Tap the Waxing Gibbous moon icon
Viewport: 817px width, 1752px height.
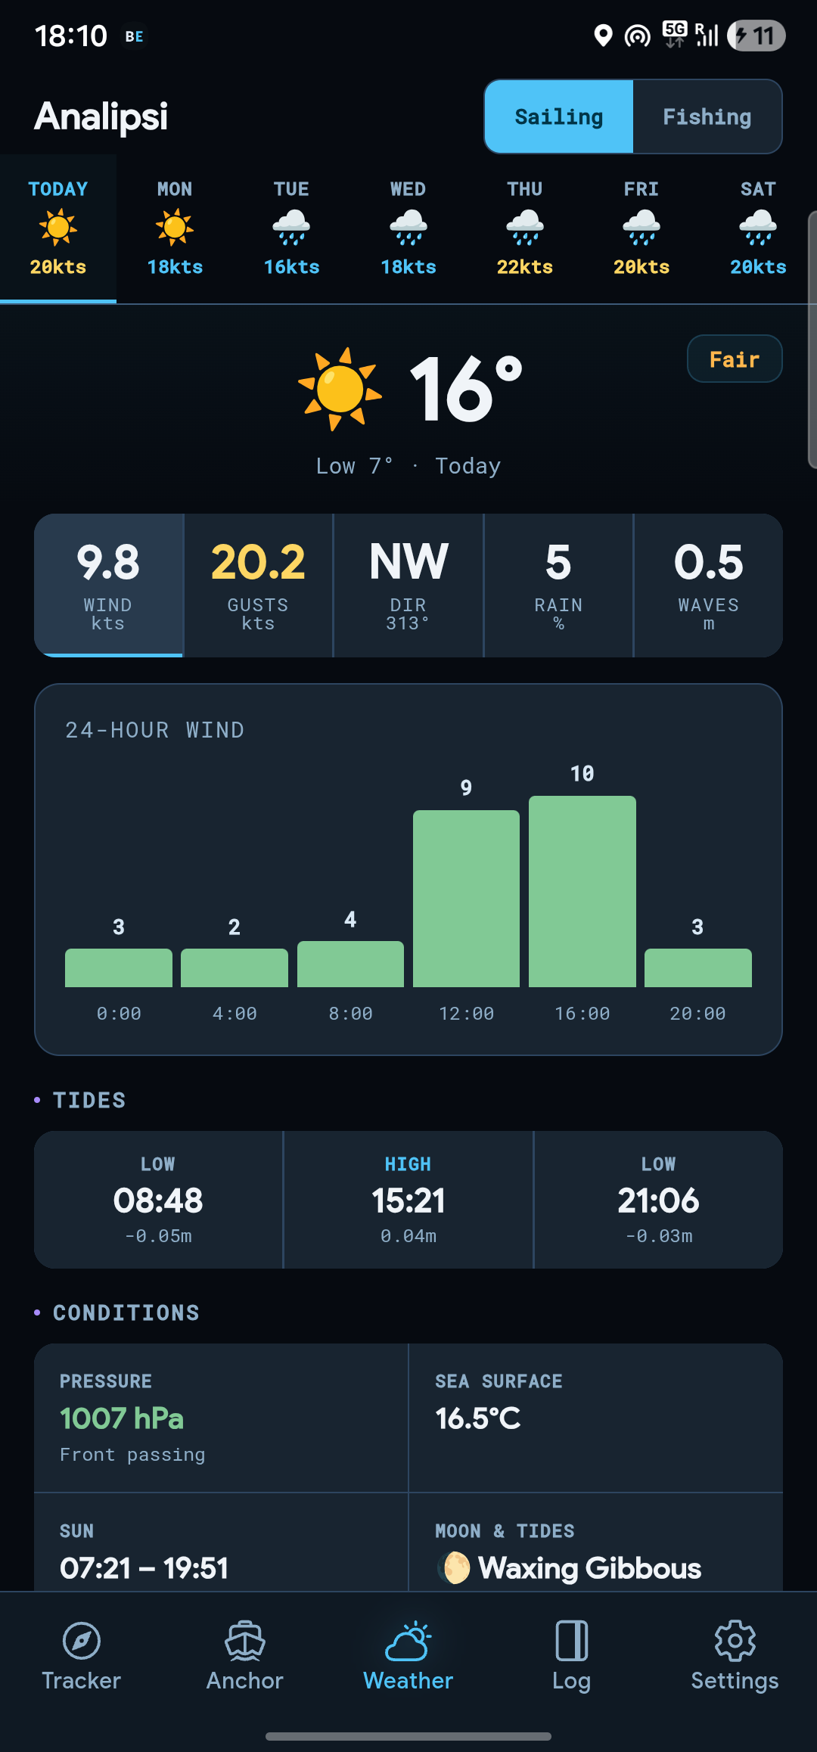point(455,1568)
